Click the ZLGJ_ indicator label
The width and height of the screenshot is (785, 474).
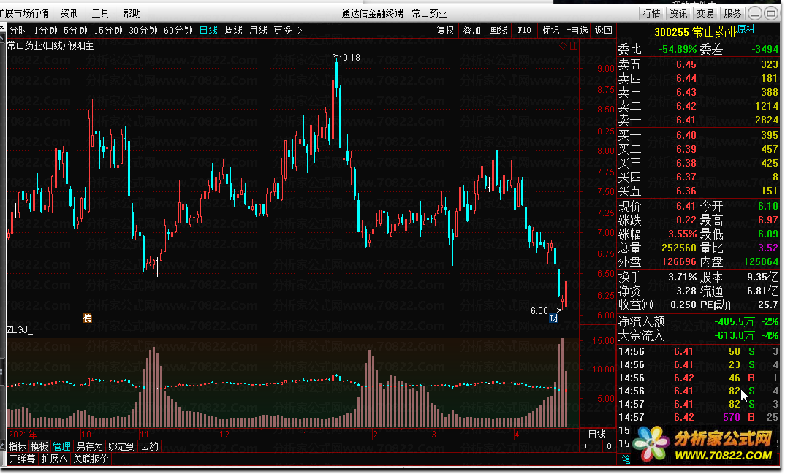(20, 330)
